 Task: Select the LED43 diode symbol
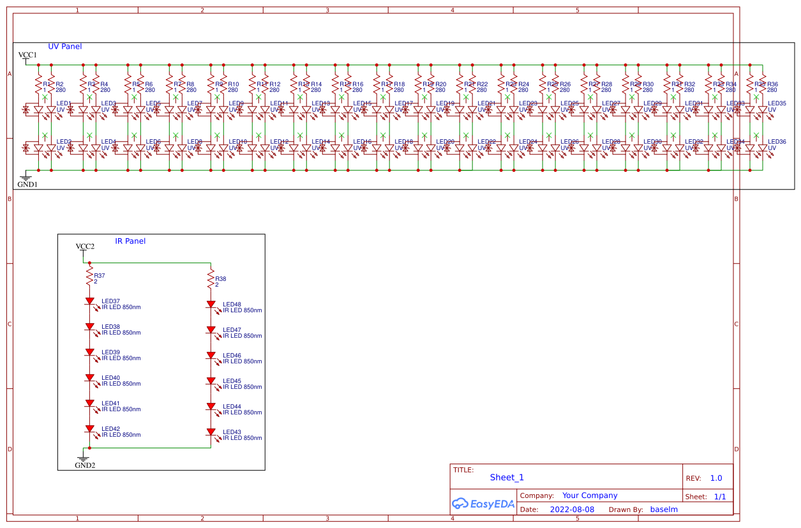(x=211, y=432)
